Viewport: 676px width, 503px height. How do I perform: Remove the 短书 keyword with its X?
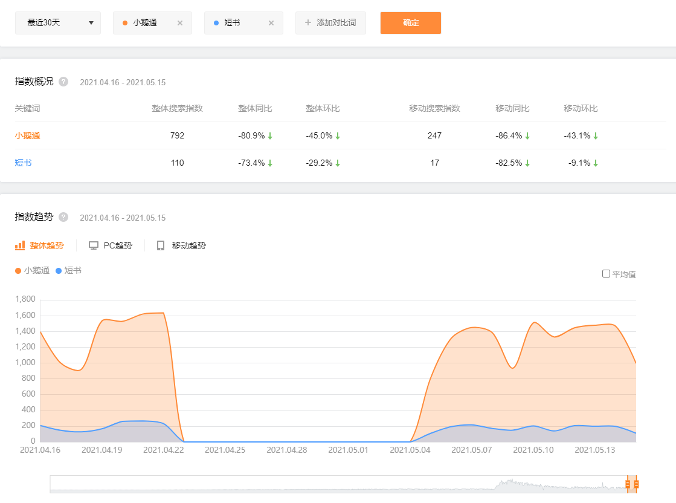pyautogui.click(x=271, y=23)
